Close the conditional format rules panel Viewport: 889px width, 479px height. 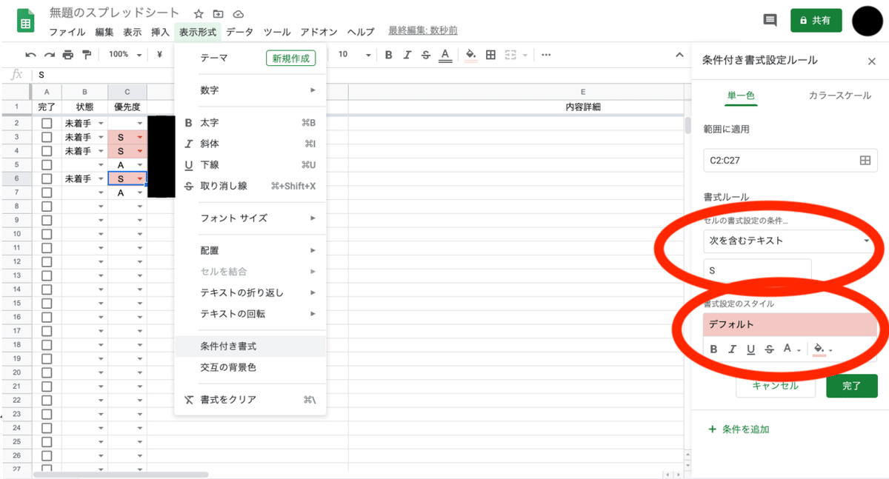[871, 61]
